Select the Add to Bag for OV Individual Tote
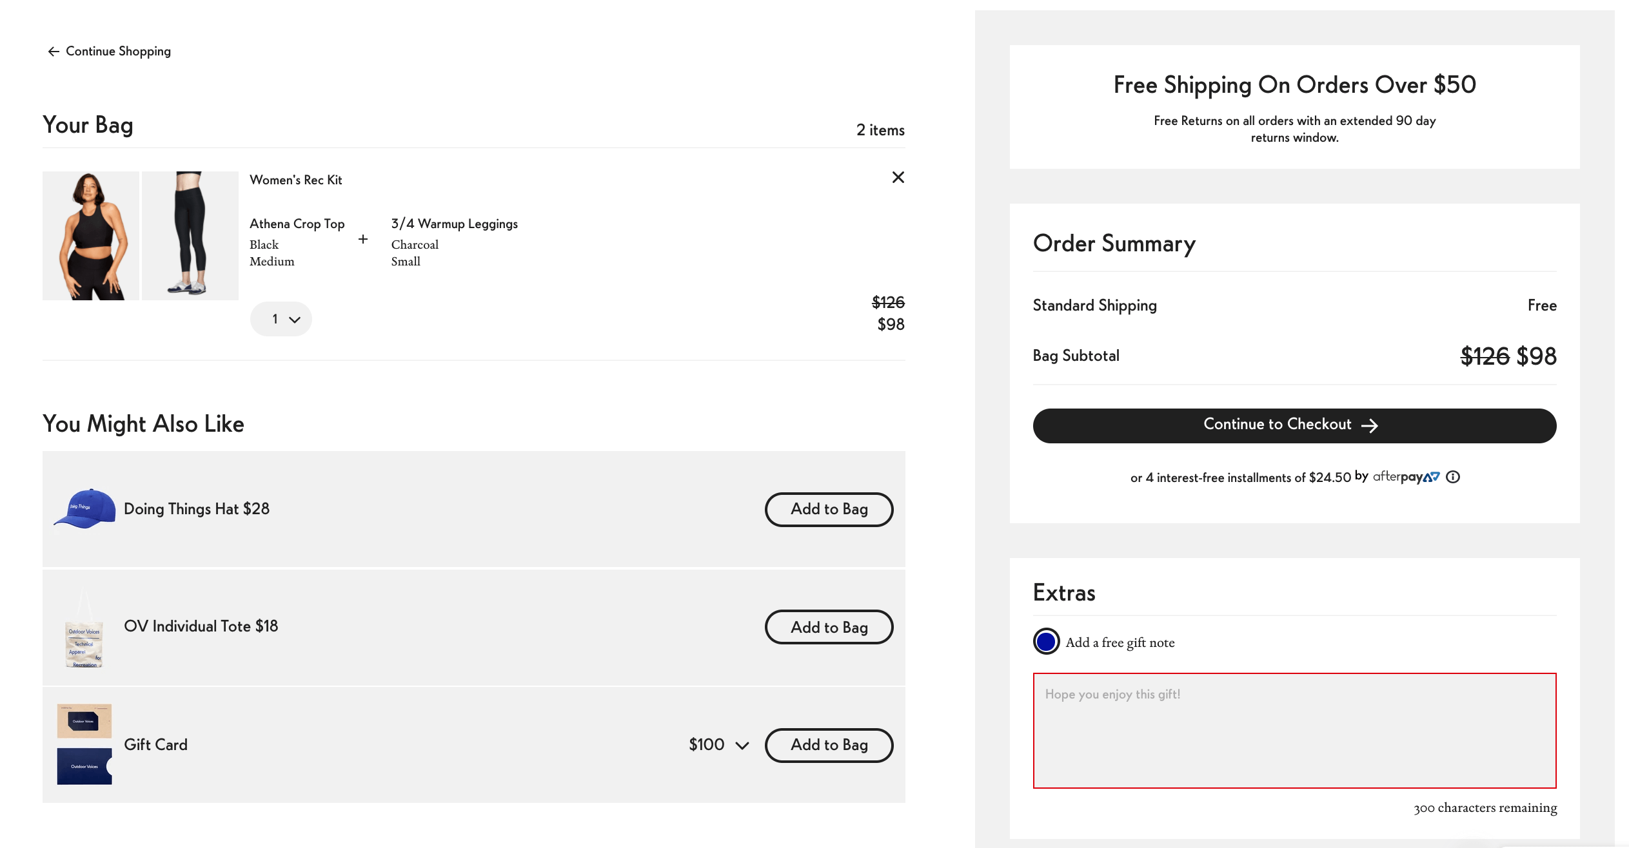 click(829, 626)
